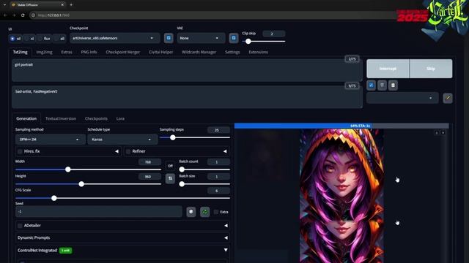The width and height of the screenshot is (469, 263).
Task: Click into the negative prompt field
Action: pos(187,97)
